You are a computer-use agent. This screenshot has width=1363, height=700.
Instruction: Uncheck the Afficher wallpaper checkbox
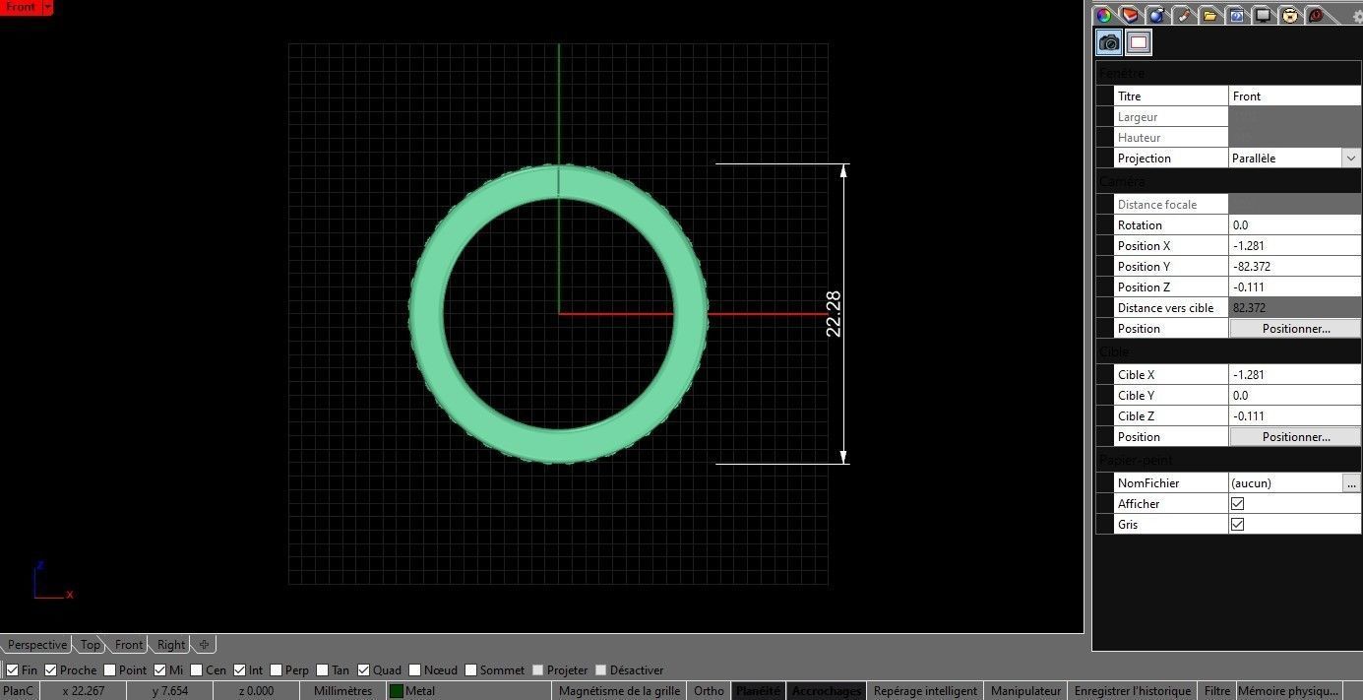coord(1237,504)
